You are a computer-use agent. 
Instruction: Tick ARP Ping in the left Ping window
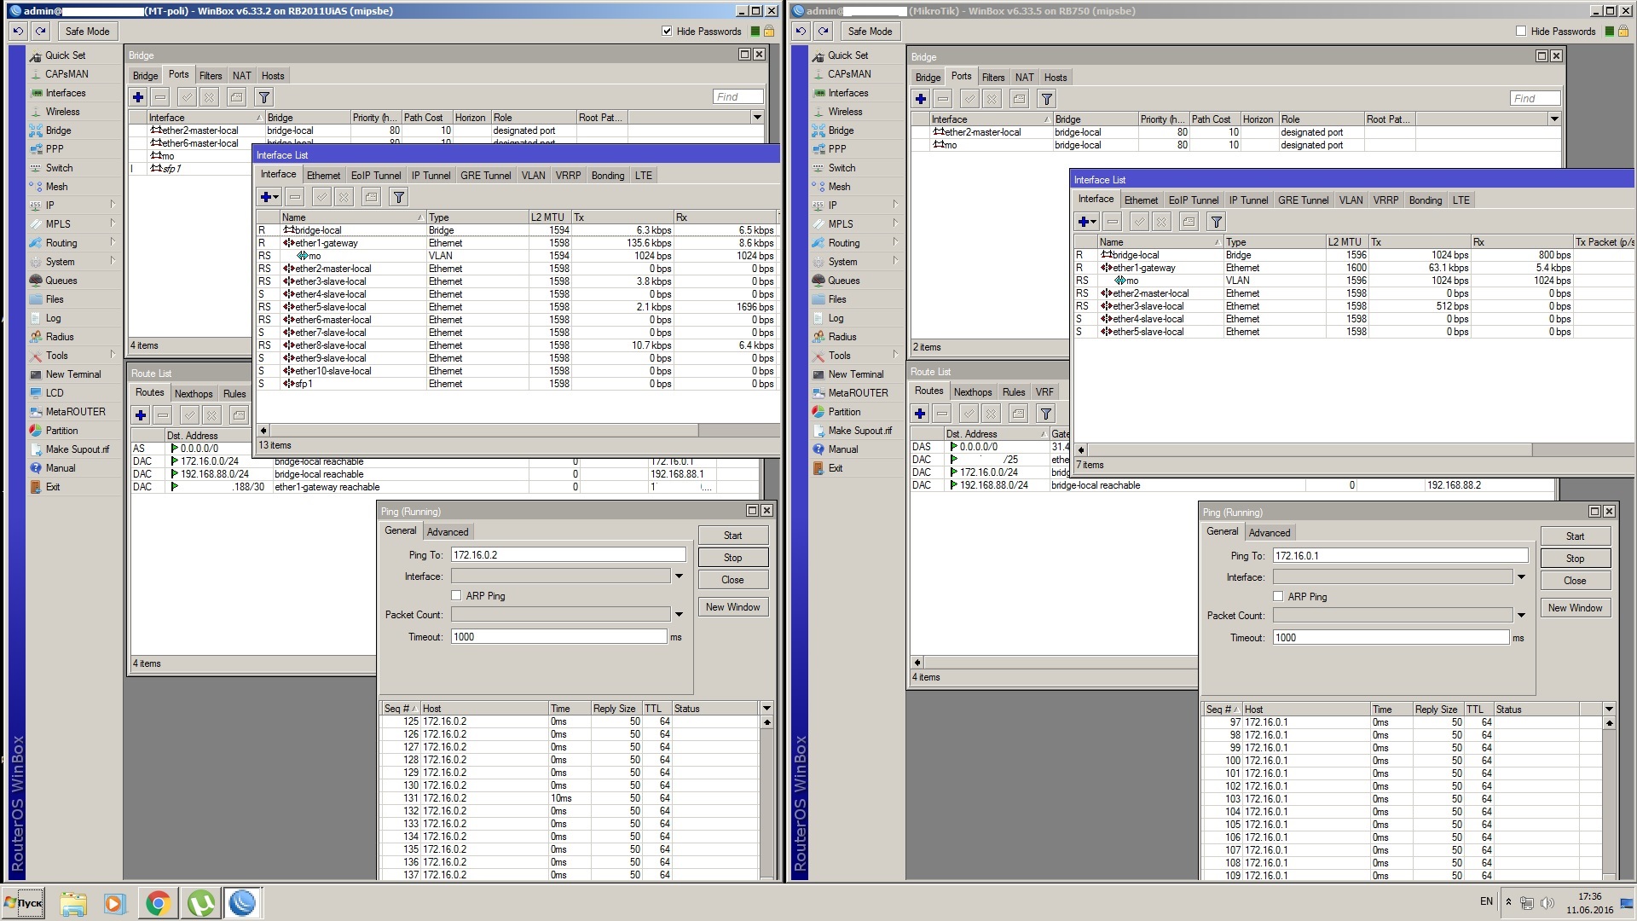pyautogui.click(x=456, y=596)
